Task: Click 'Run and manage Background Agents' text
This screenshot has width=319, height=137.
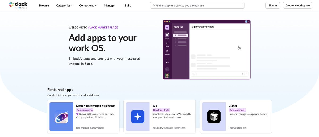Action: (248, 114)
